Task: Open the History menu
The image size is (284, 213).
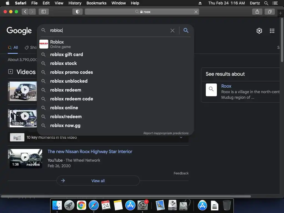Action: [75, 3]
